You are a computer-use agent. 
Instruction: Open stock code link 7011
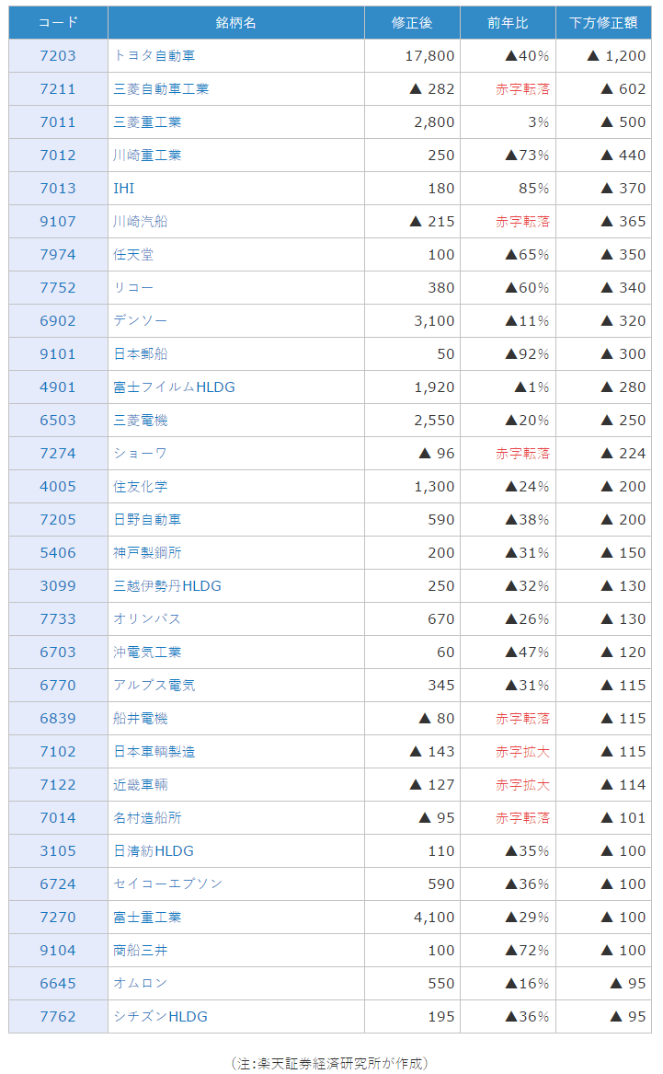58,121
